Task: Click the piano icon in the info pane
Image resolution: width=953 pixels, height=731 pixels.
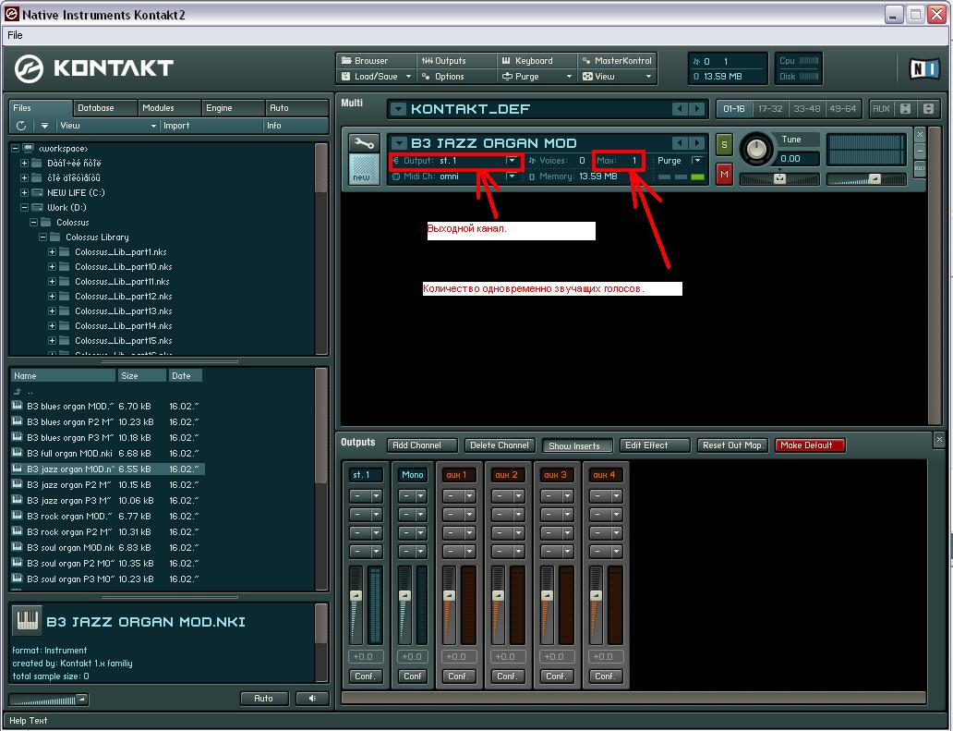Action: click(x=27, y=620)
